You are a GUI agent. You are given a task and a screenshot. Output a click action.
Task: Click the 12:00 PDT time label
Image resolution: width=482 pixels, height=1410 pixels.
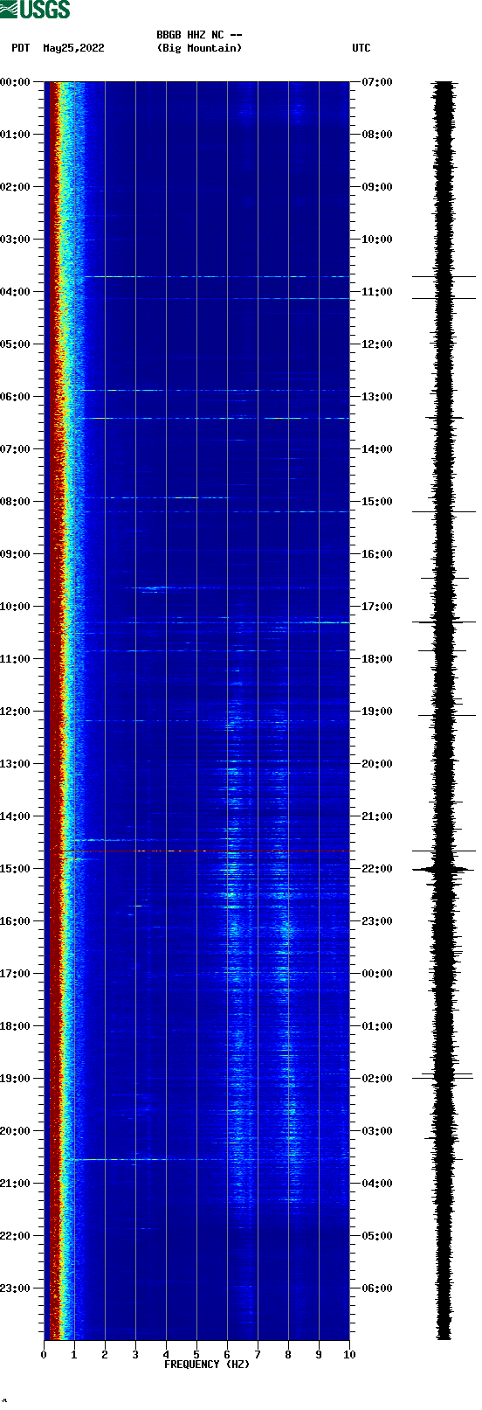(x=16, y=712)
